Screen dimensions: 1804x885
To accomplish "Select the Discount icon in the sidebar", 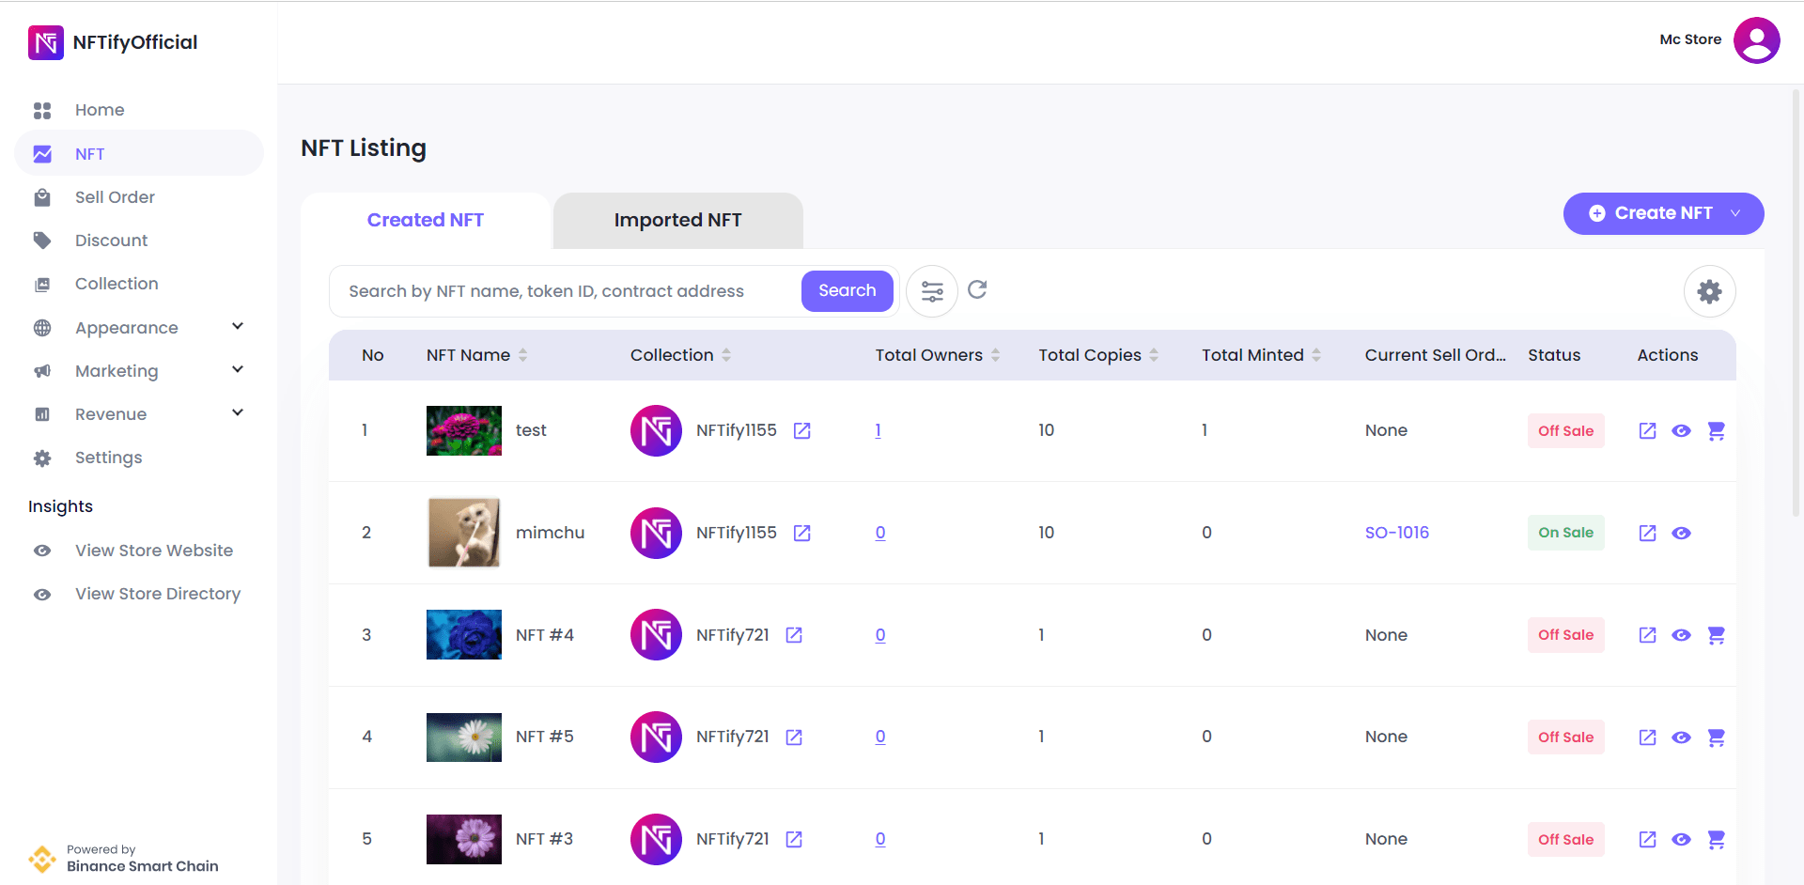I will pyautogui.click(x=42, y=240).
